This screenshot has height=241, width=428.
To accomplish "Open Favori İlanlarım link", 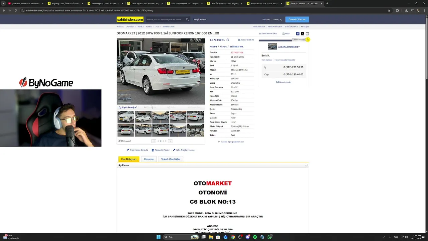I will coord(259,26).
